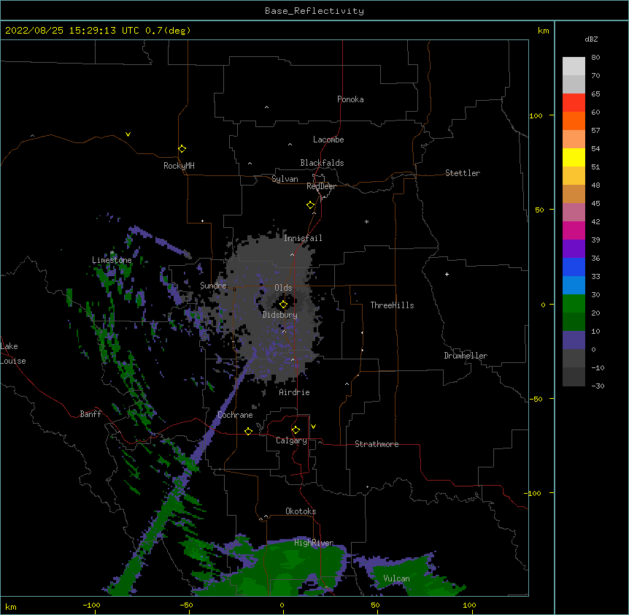The width and height of the screenshot is (629, 615).
Task: Click the Limestone label
Action: 112,260
